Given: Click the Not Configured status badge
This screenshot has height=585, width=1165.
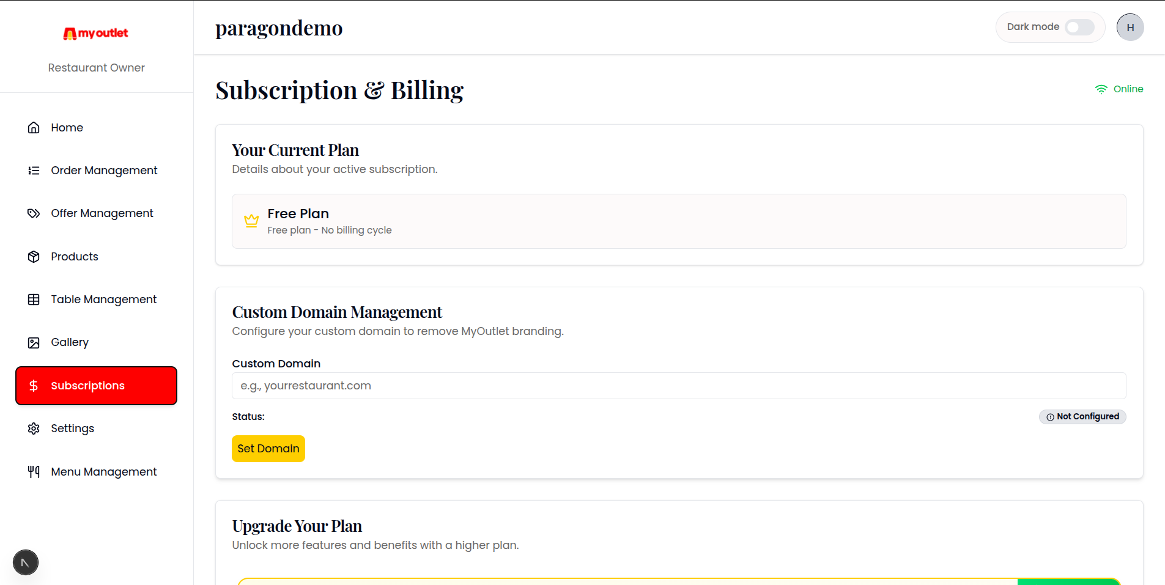Looking at the screenshot, I should [1082, 417].
